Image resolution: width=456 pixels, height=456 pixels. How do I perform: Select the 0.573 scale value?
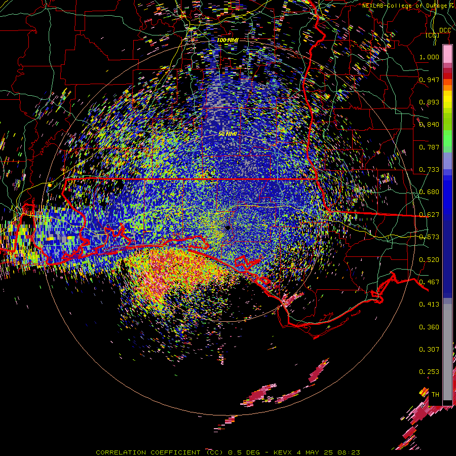[429, 237]
